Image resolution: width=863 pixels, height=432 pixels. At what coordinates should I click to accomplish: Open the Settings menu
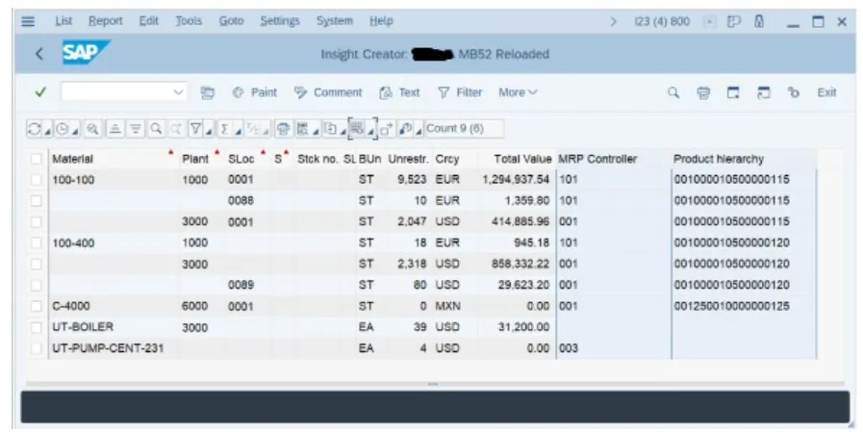coord(280,21)
